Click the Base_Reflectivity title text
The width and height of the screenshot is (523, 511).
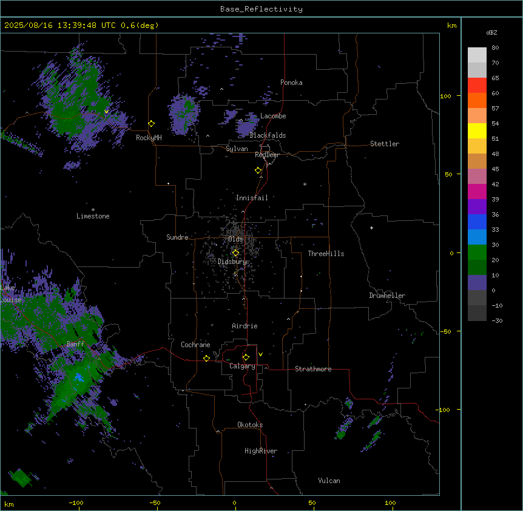click(261, 9)
